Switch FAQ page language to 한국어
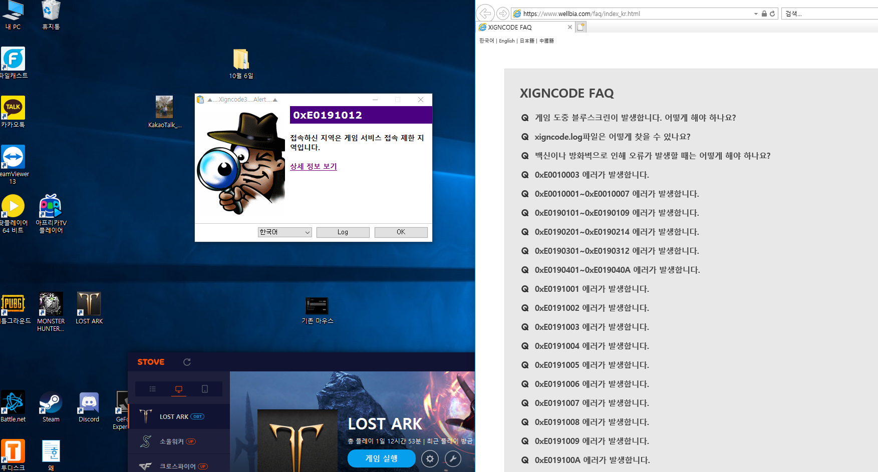Screen dimensions: 878x472 click(x=486, y=41)
